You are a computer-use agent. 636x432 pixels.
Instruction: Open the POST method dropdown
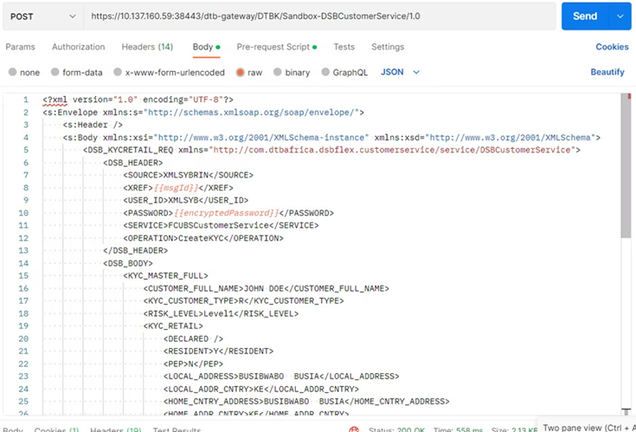click(42, 16)
